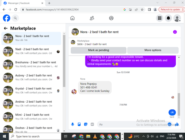Viewport: 185px width, 140px height.
Task: Show hidden system tray icons
Action: [144, 136]
